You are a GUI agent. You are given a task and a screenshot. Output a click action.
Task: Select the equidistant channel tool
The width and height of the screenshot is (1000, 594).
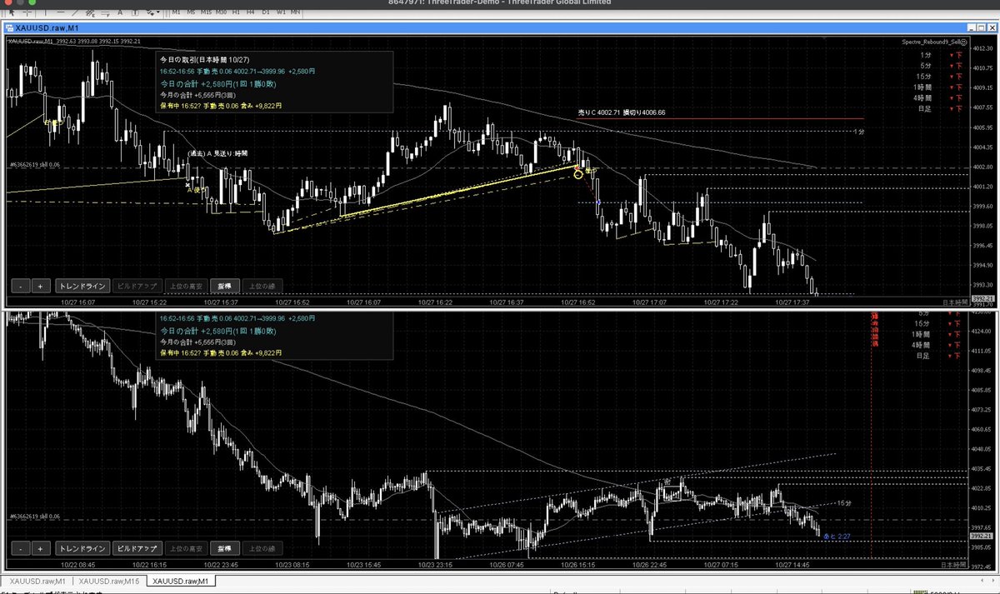(x=90, y=12)
